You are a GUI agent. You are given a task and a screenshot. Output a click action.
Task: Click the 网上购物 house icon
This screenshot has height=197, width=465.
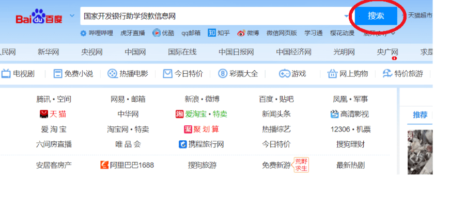pyautogui.click(x=332, y=73)
